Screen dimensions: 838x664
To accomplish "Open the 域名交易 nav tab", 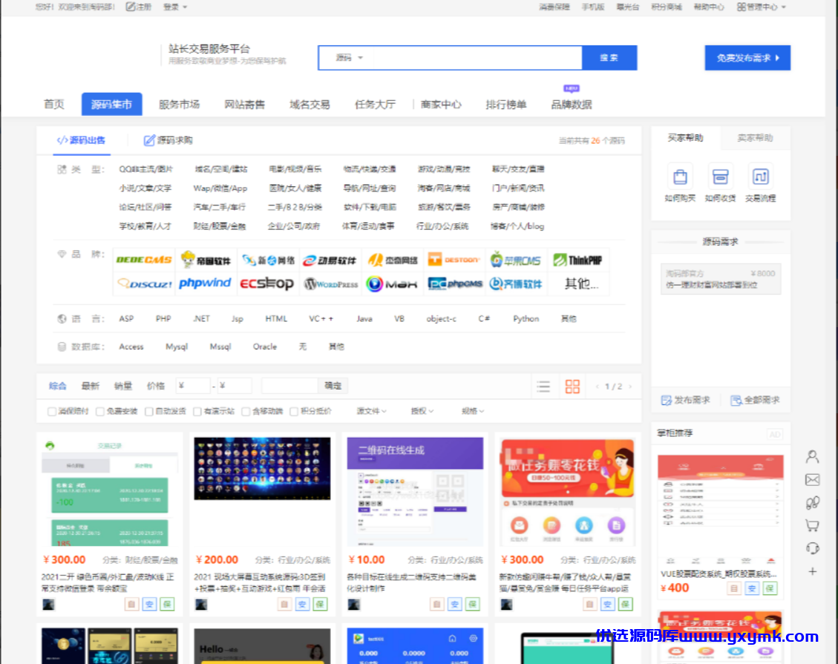I will 310,104.
